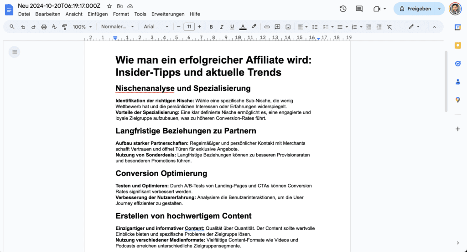Open Contacts side panel
467x252 pixels.
[458, 82]
